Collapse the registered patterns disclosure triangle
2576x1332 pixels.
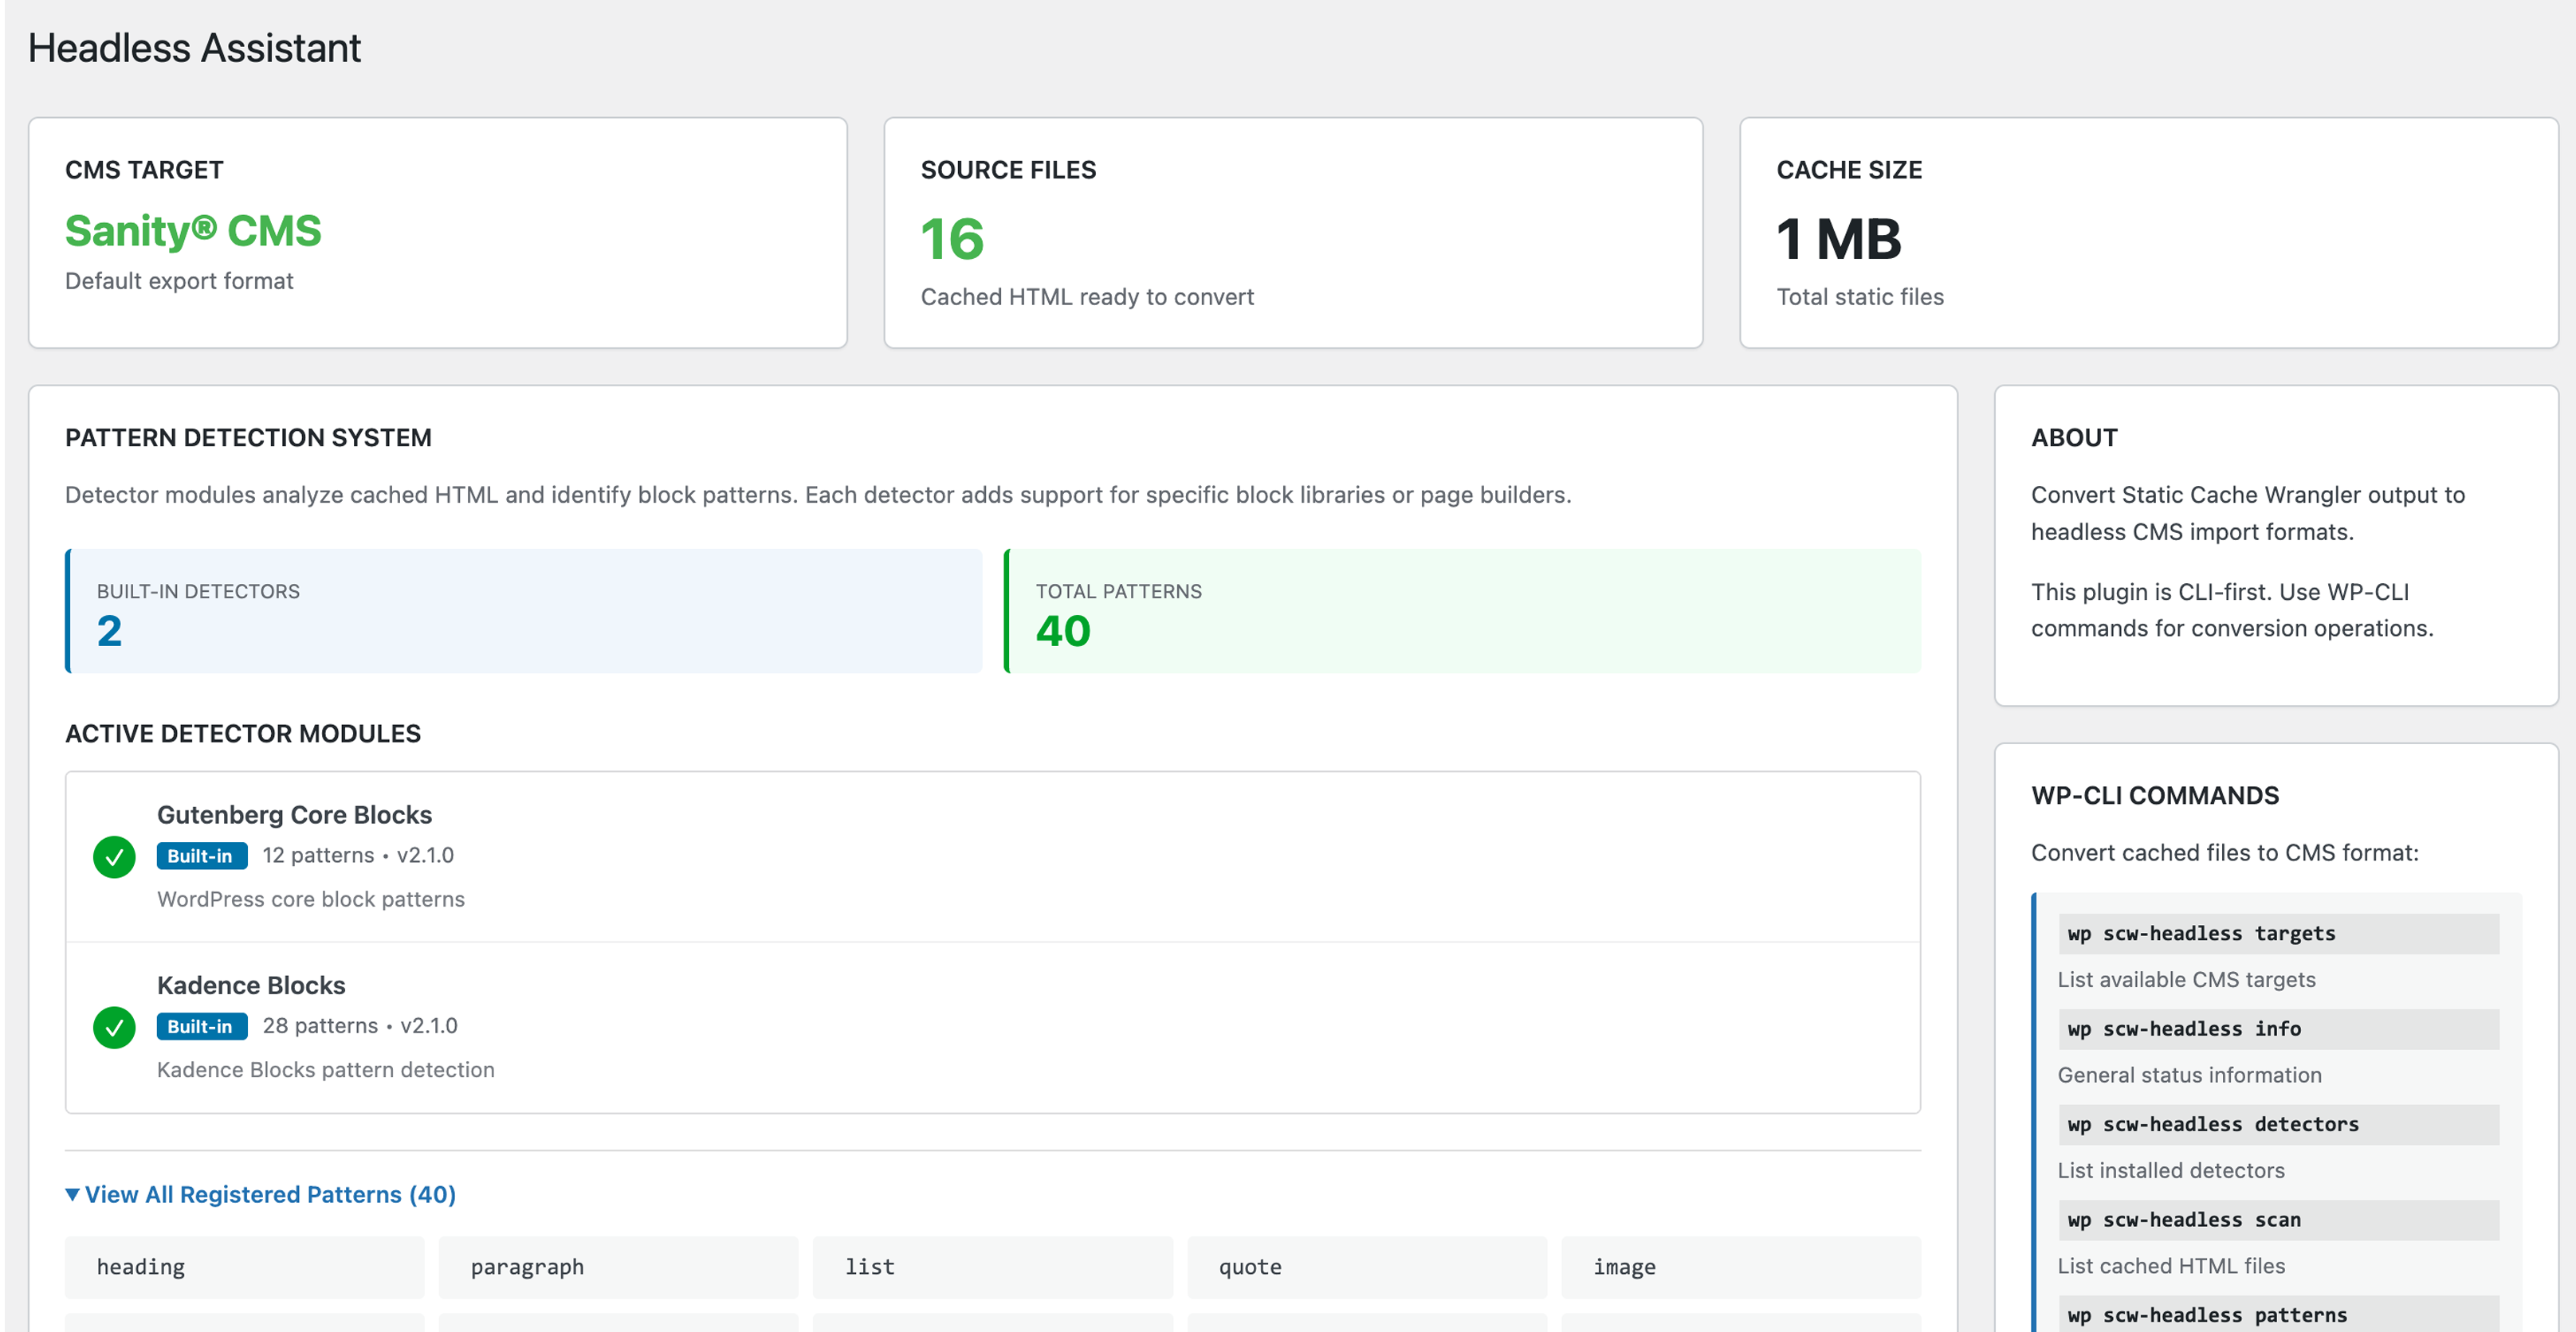tap(72, 1193)
